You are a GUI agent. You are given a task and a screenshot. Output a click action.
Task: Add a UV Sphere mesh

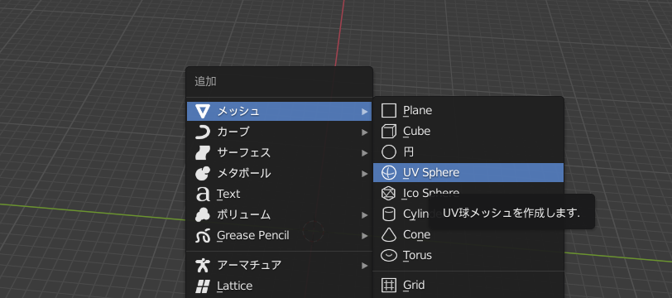pos(468,172)
